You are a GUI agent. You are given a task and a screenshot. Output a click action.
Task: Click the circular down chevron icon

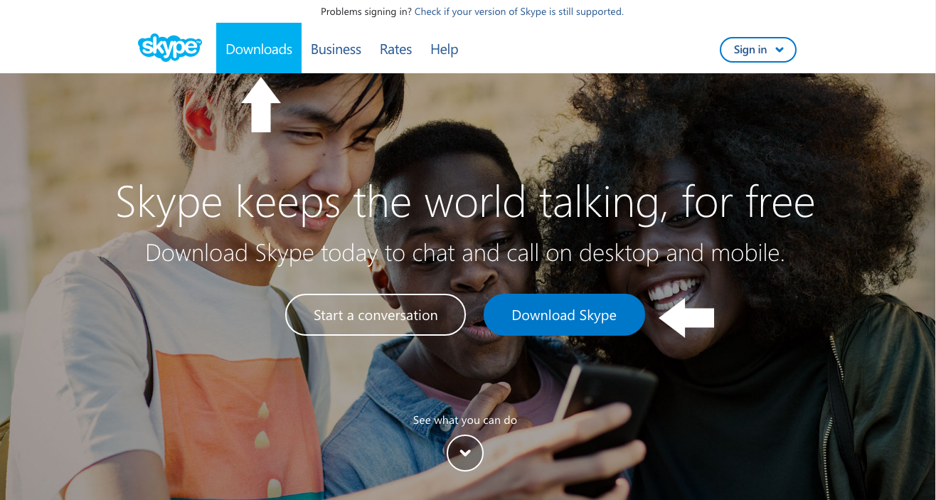[x=465, y=452]
